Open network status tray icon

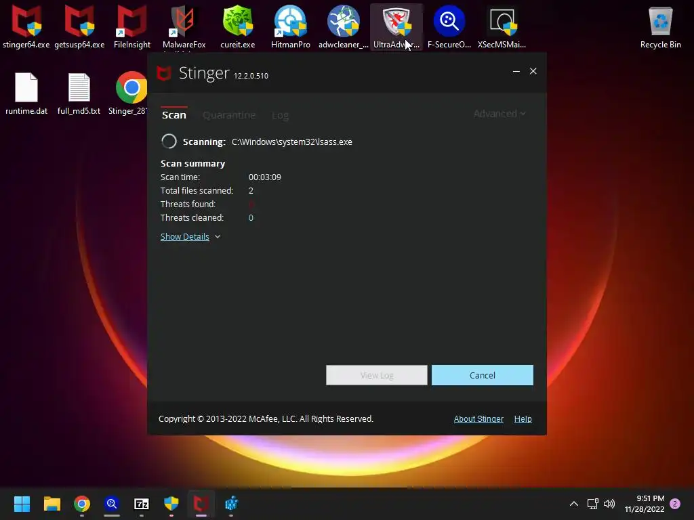(x=592, y=504)
